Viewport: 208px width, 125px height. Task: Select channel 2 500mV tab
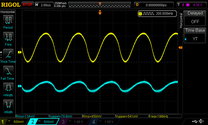(43, 122)
